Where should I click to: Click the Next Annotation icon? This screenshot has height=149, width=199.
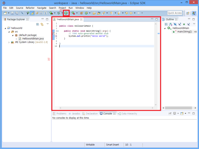(x=111, y=13)
